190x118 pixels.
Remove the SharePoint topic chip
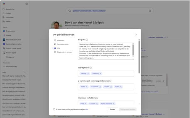pos(100,87)
